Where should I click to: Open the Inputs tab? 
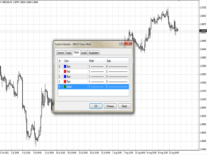click(x=69, y=53)
